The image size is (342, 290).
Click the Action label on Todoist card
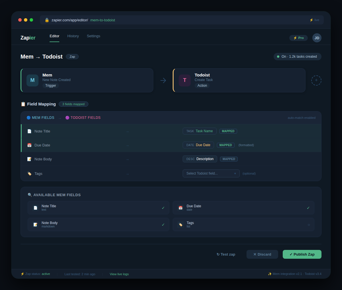click(x=202, y=86)
